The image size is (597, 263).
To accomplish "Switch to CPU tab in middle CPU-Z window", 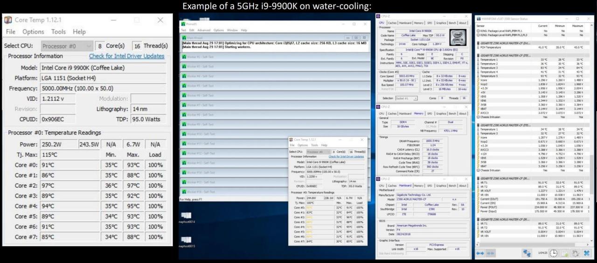I will tap(382, 113).
